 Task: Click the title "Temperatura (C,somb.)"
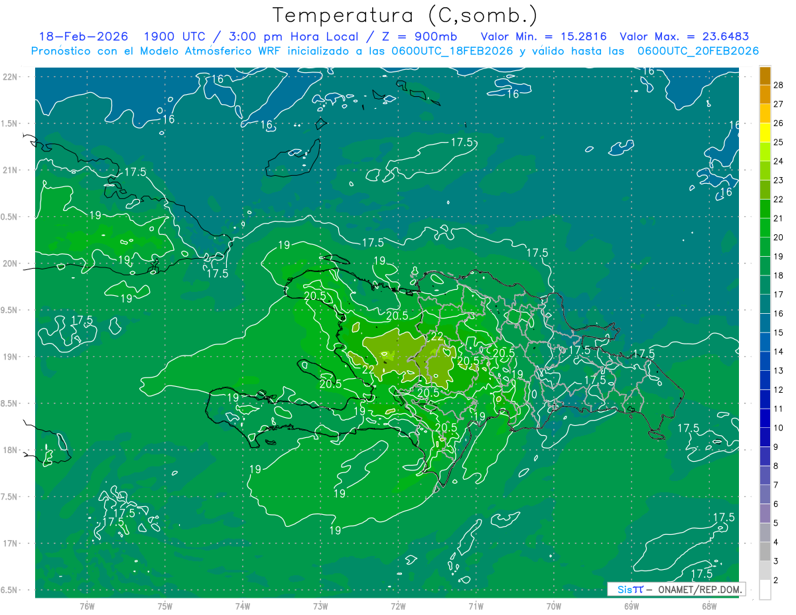coord(405,15)
